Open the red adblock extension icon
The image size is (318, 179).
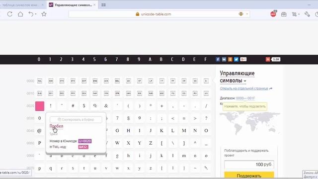click(273, 14)
